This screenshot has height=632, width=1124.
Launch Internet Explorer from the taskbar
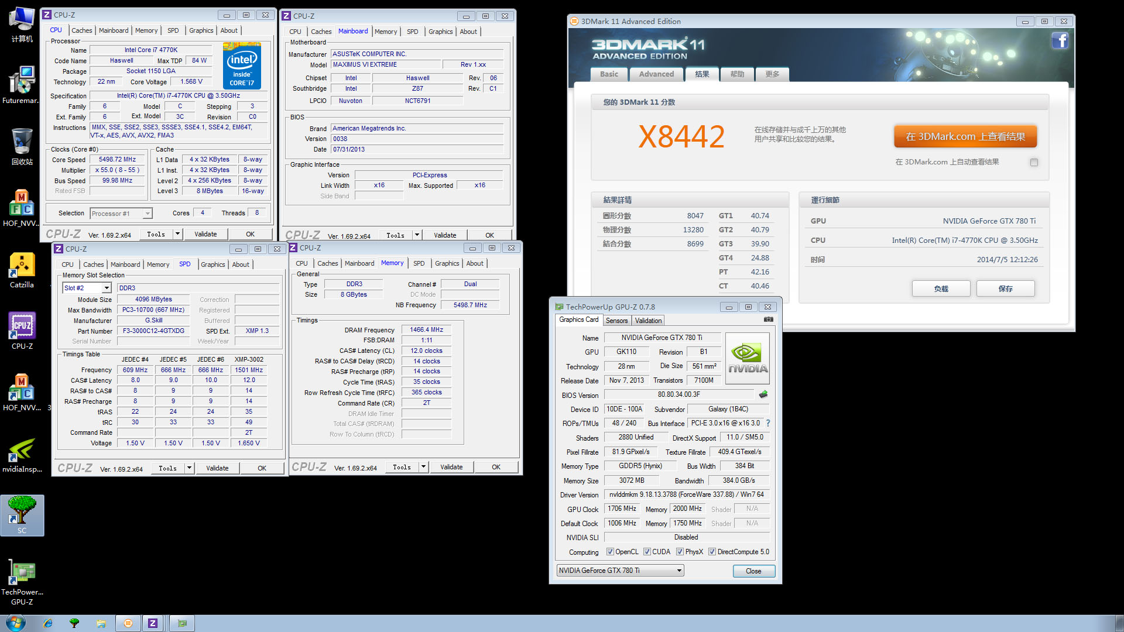[x=48, y=623]
